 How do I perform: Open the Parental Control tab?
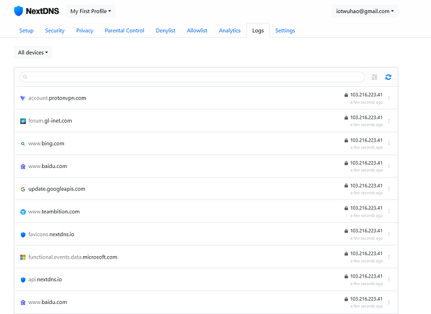pyautogui.click(x=124, y=30)
